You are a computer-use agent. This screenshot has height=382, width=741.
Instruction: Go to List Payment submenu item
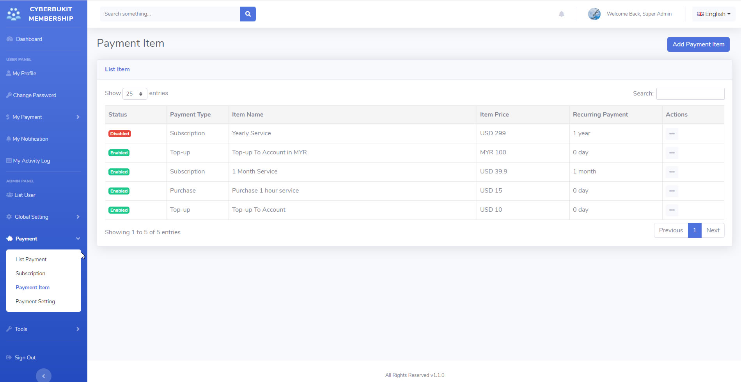tap(31, 259)
